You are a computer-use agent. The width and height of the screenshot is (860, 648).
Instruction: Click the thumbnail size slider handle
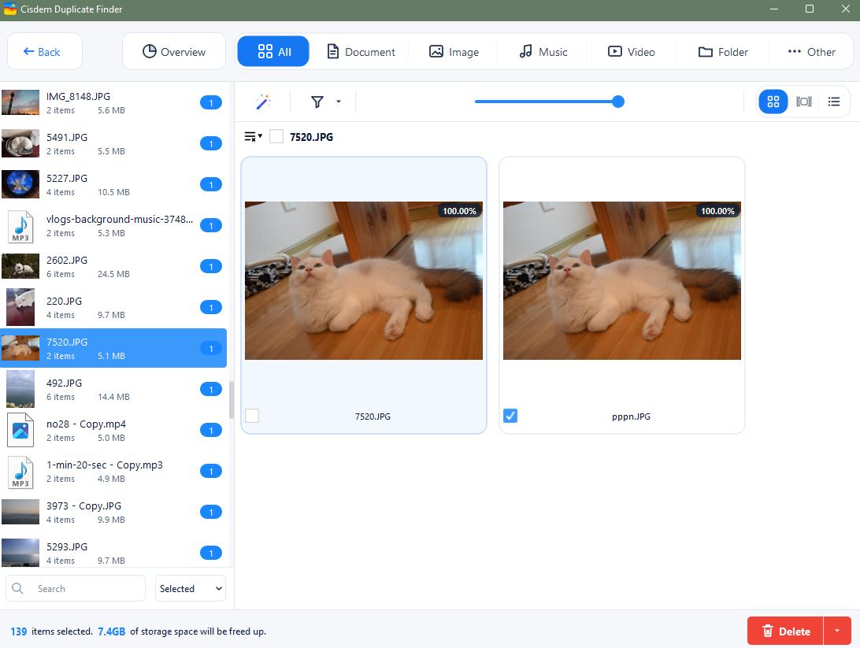click(618, 102)
